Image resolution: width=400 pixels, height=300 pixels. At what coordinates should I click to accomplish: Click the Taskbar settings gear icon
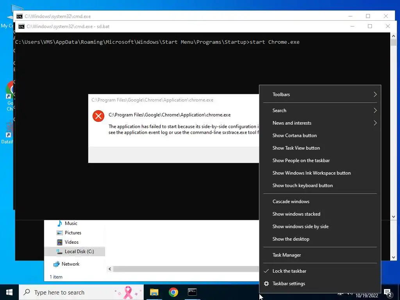coord(266,284)
